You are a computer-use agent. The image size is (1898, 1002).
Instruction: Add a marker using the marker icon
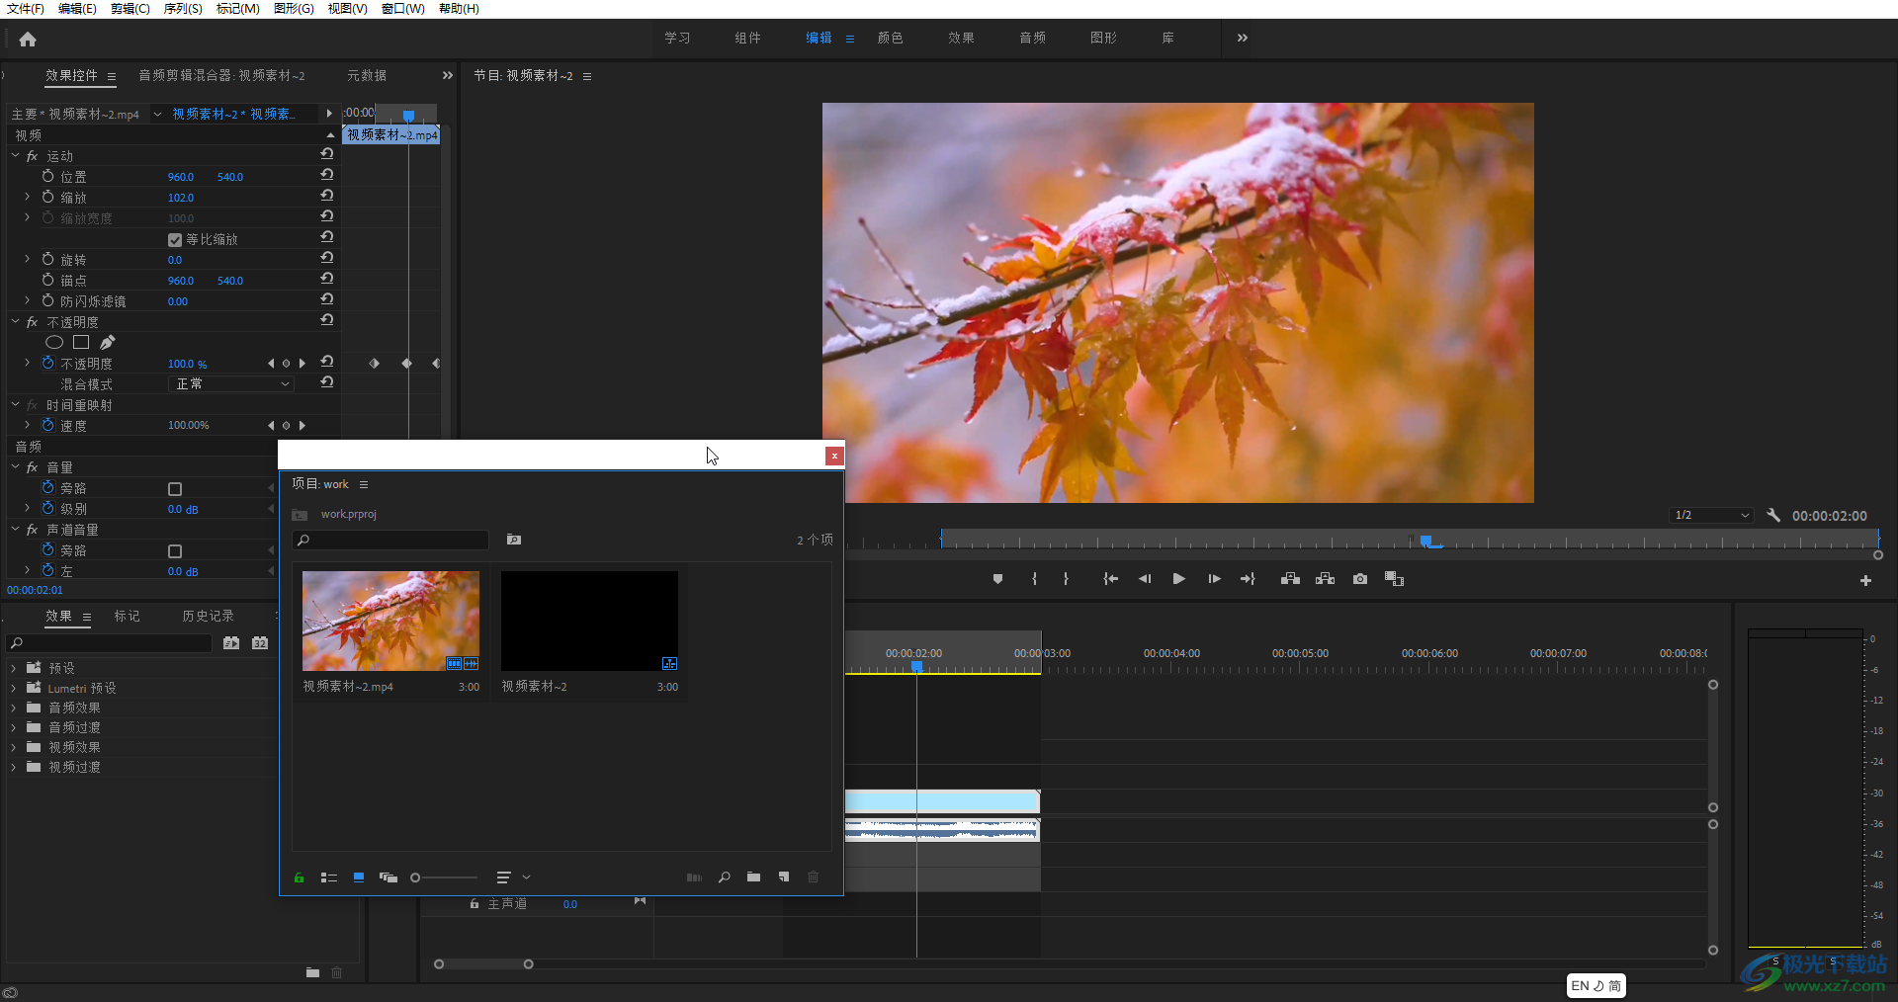997,579
